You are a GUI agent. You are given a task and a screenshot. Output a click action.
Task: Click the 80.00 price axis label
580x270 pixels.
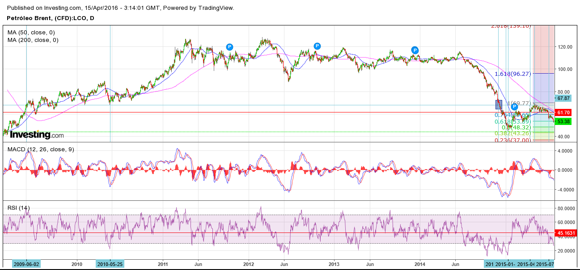click(563, 91)
